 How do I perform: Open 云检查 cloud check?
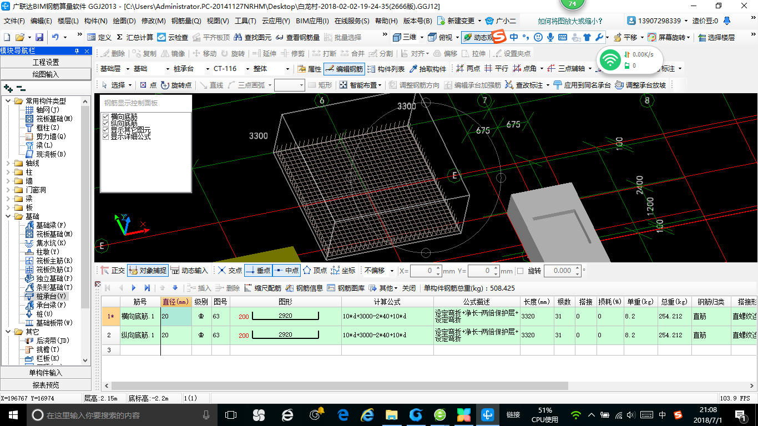173,37
